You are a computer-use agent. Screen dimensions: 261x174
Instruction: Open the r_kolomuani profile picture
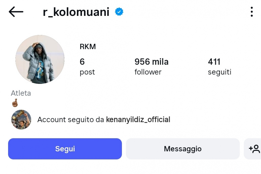coord(40,59)
